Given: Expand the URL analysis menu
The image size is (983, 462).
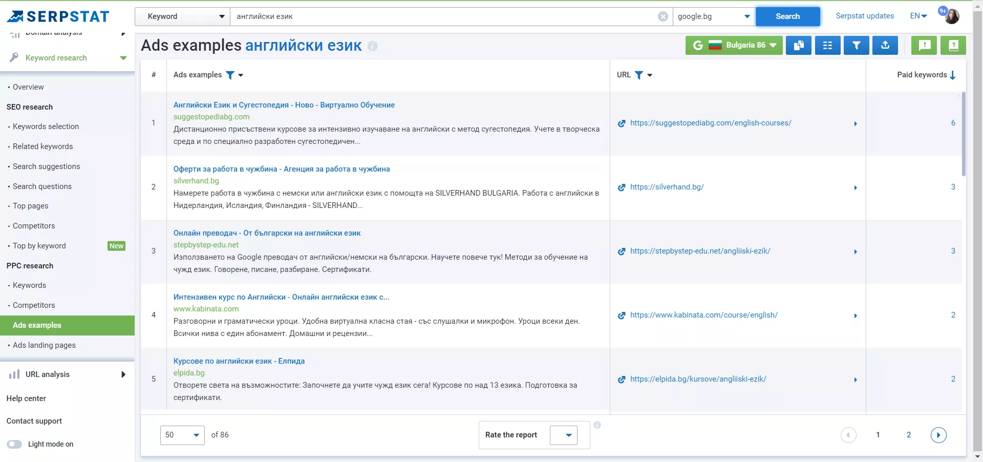Looking at the screenshot, I should (x=123, y=374).
